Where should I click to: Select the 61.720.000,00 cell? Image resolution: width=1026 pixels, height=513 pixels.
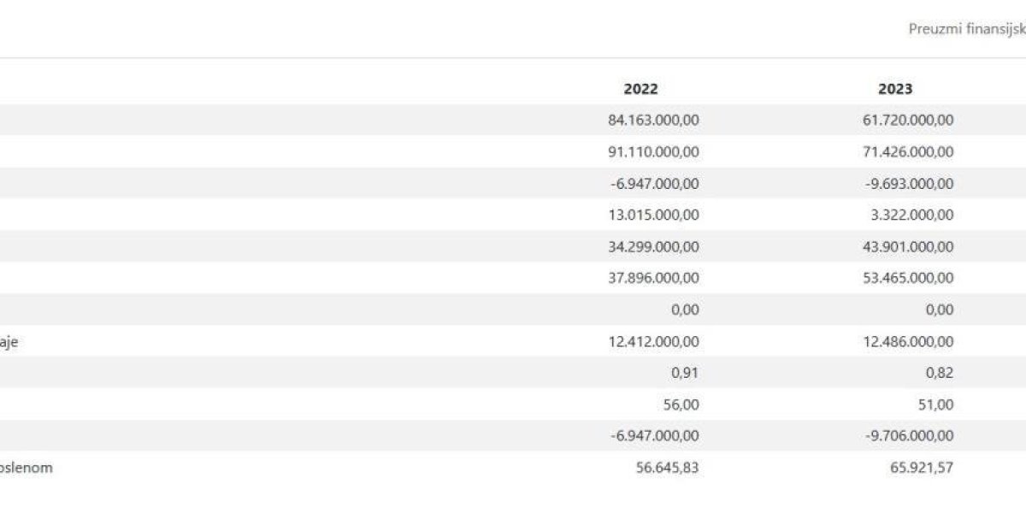(908, 121)
